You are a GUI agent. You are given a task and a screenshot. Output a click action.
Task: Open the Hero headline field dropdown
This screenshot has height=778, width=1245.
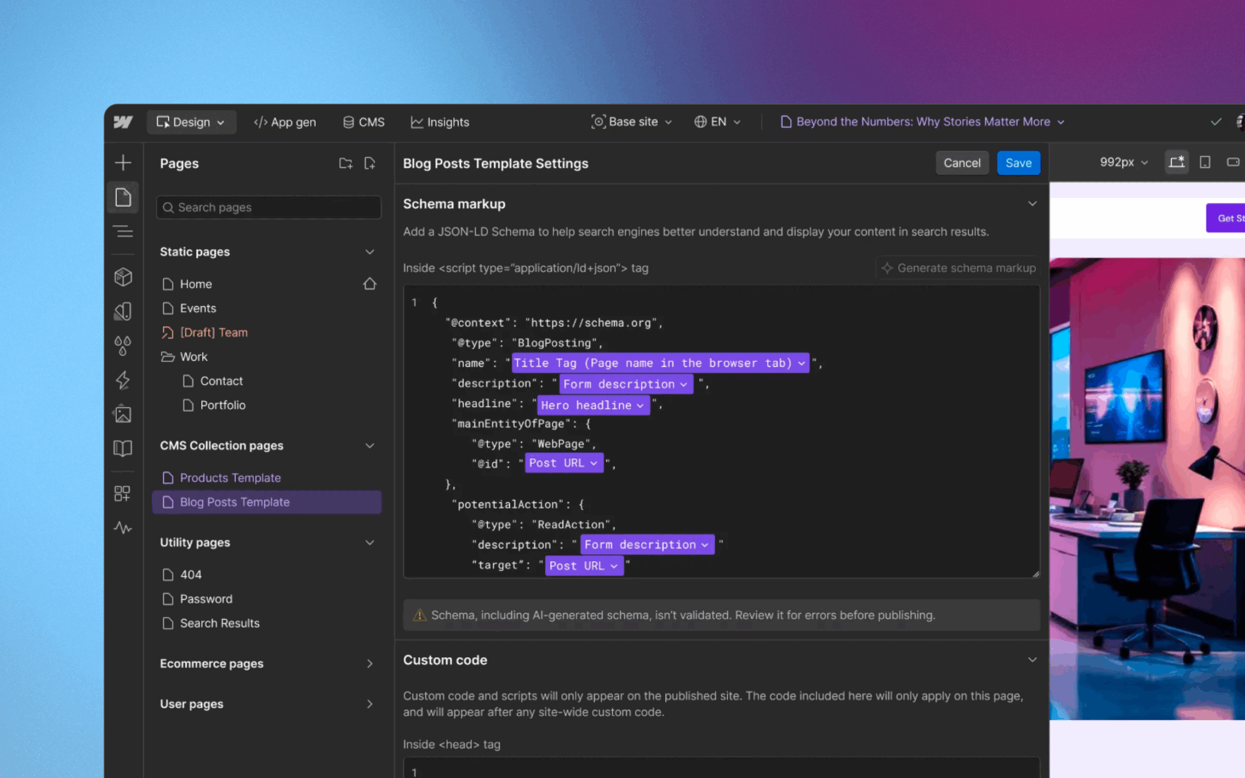point(593,406)
